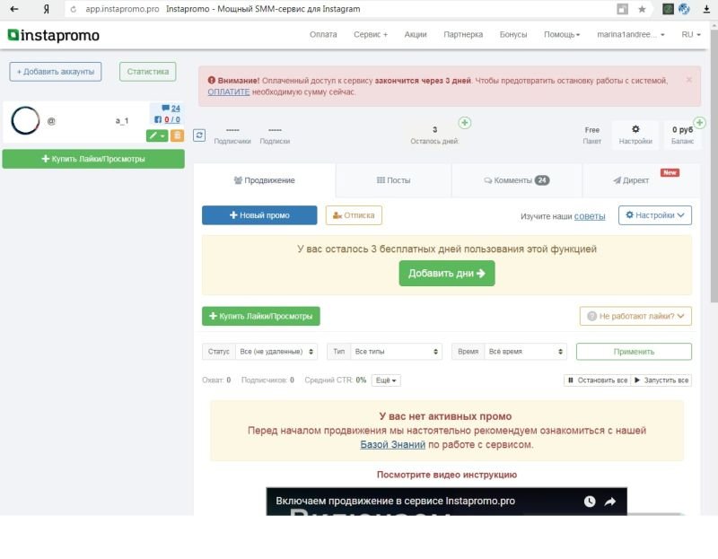This screenshot has height=559, width=718.
Task: Dismiss the red payment warning alert
Action: tap(689, 80)
